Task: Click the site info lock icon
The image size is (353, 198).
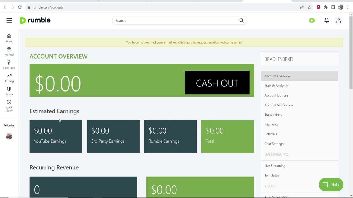Action: [x=29, y=7]
